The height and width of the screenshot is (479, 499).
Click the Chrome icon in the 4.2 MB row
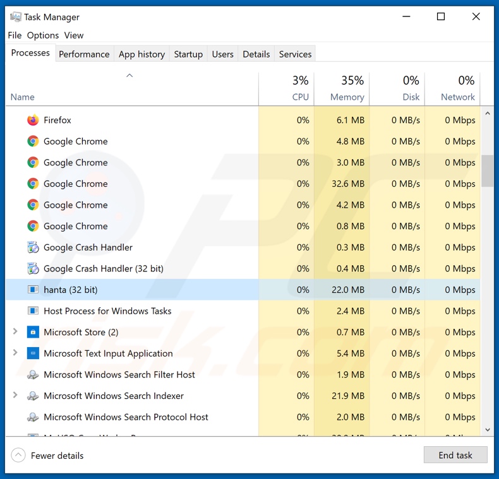[x=33, y=205]
